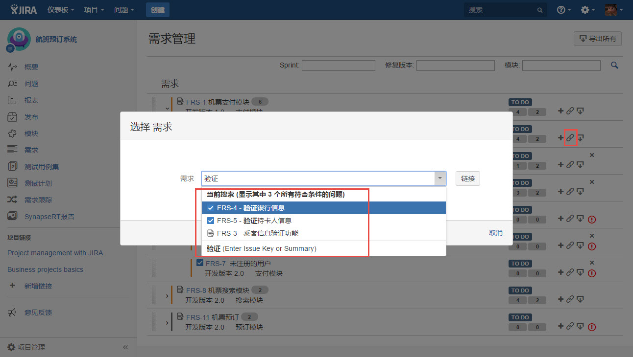
Task: Open 概要 in the sidebar
Action: [x=31, y=67]
